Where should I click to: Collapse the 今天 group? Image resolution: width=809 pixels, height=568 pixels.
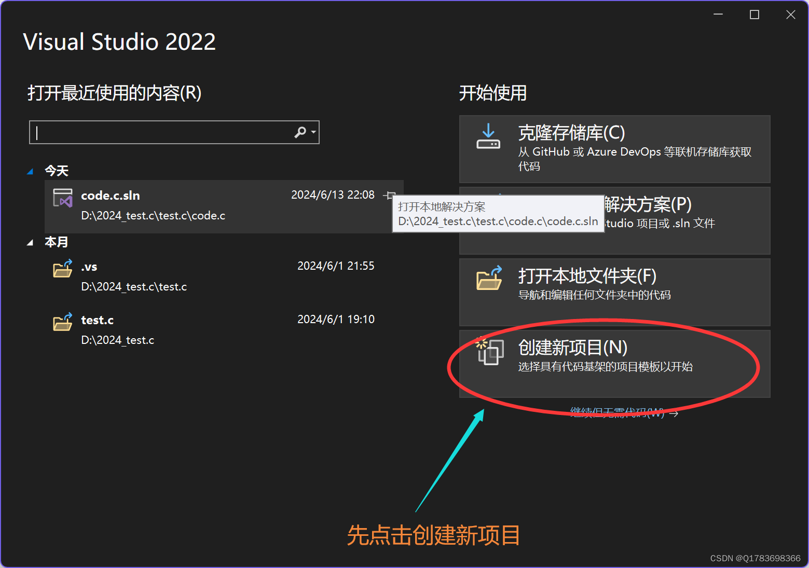pos(30,171)
